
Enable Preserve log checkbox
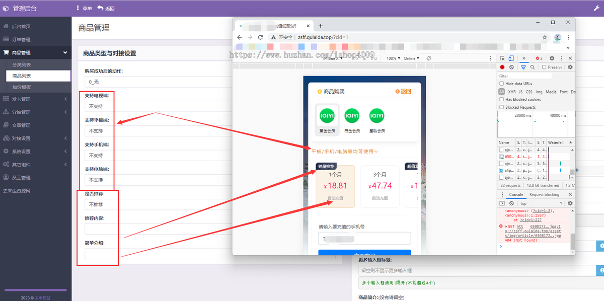(544, 67)
